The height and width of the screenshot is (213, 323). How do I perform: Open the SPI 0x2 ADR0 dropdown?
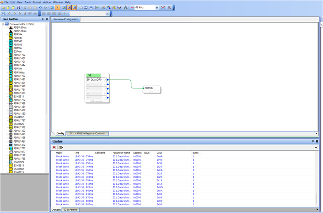click(105, 80)
